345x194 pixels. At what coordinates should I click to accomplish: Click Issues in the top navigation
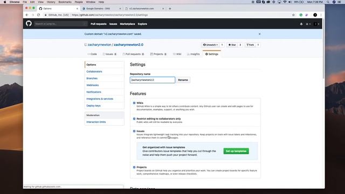pos(113,24)
